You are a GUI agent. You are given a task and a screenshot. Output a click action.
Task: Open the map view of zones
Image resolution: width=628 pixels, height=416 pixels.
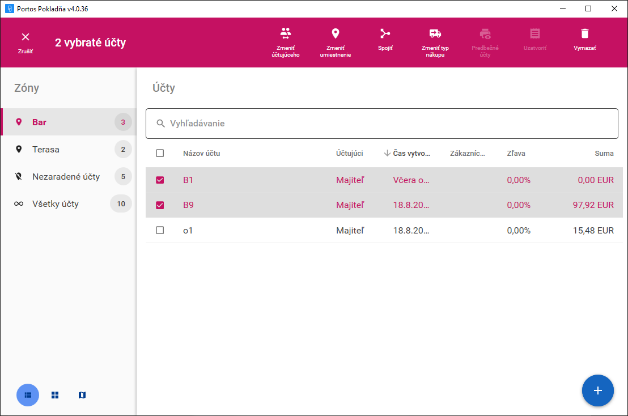pyautogui.click(x=82, y=395)
